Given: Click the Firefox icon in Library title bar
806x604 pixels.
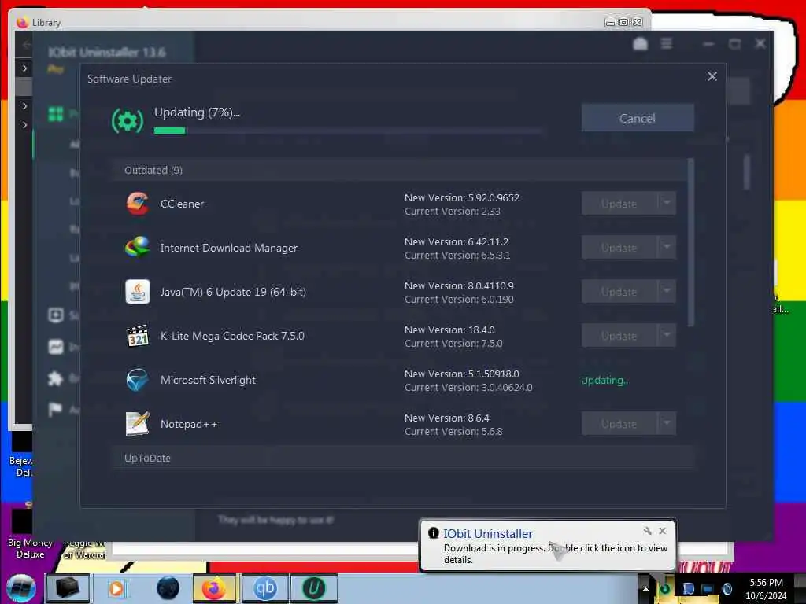Looking at the screenshot, I should pyautogui.click(x=22, y=22).
